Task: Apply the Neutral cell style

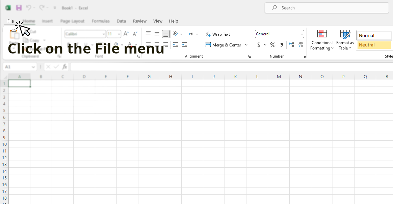Action: 374,45
